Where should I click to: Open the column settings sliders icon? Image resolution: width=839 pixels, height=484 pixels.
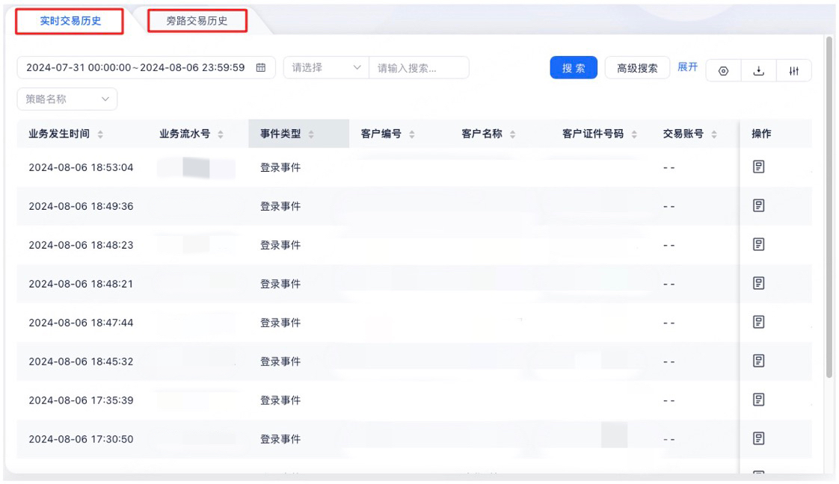pos(794,70)
